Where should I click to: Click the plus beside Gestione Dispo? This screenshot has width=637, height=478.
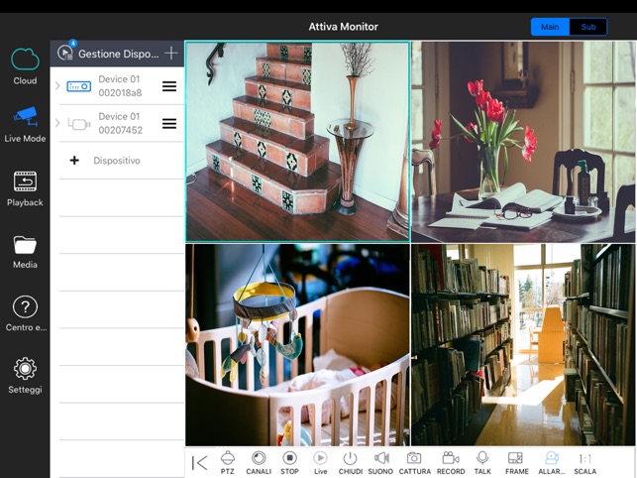[171, 53]
